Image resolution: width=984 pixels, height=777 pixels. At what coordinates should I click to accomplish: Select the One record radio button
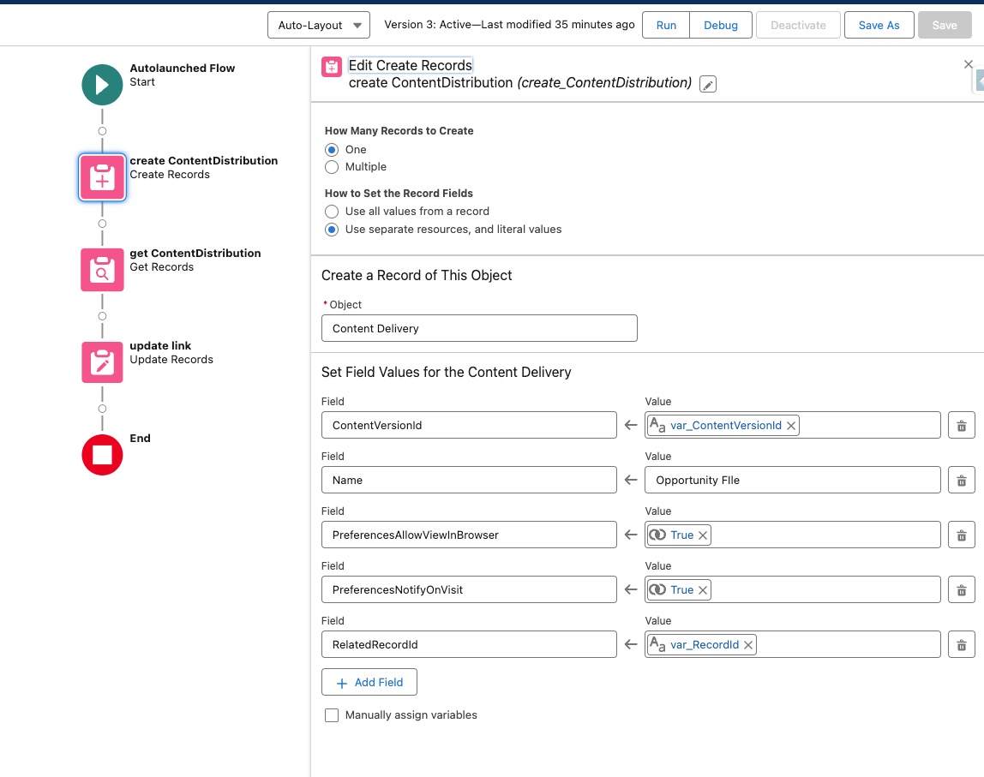[x=332, y=150]
